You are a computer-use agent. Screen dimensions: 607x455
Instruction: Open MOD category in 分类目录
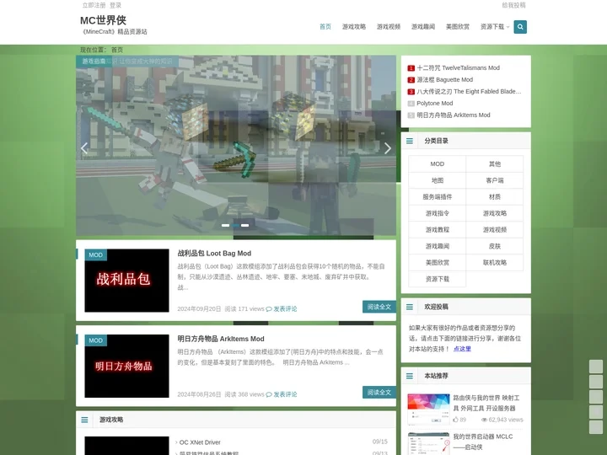point(437,164)
